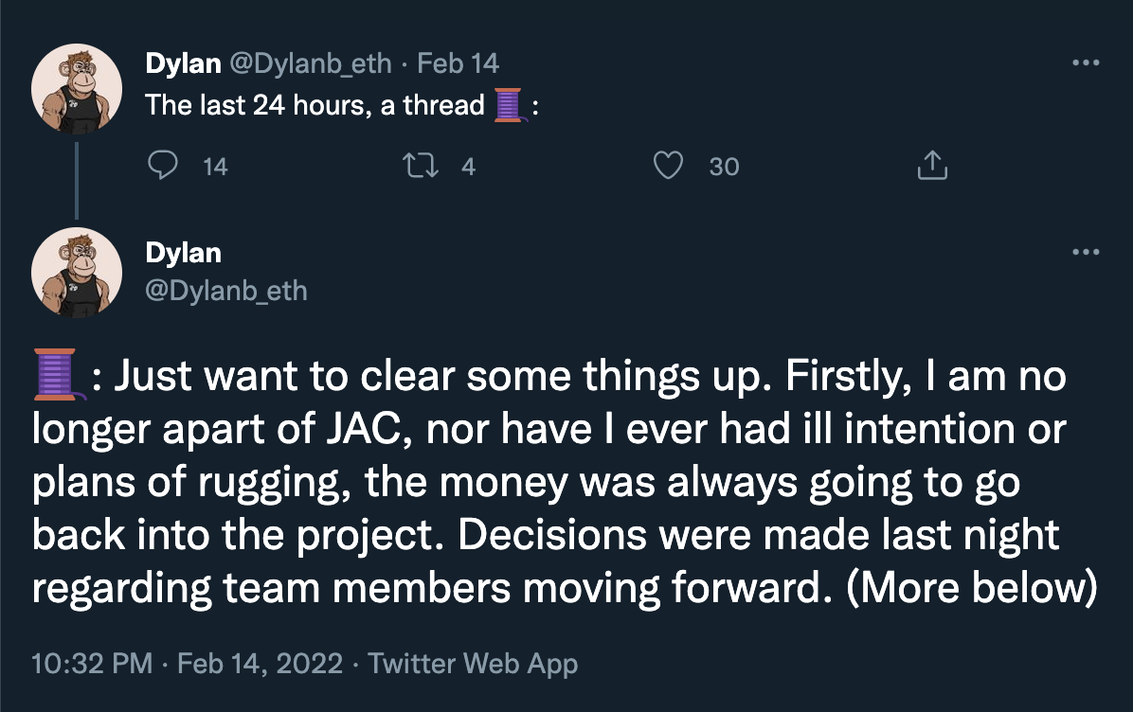Retweet the thread opener tweet
The image size is (1133, 712).
click(x=415, y=167)
